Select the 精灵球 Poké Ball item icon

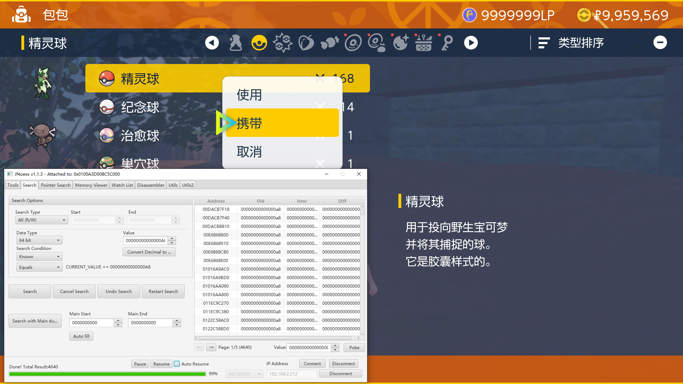[107, 79]
